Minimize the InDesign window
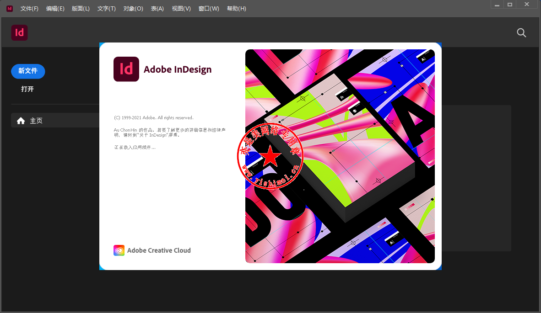Viewport: 541px width, 313px height. coord(497,5)
